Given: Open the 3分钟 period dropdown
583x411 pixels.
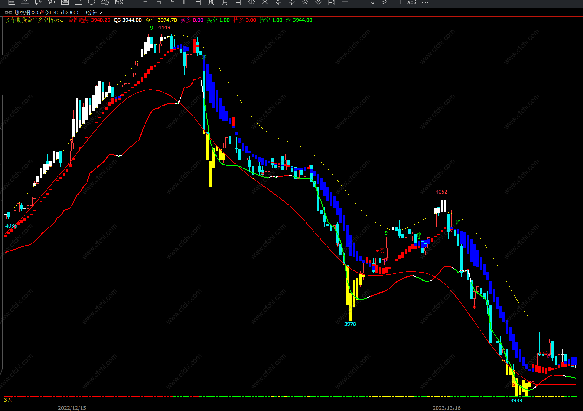Looking at the screenshot, I should 93,12.
